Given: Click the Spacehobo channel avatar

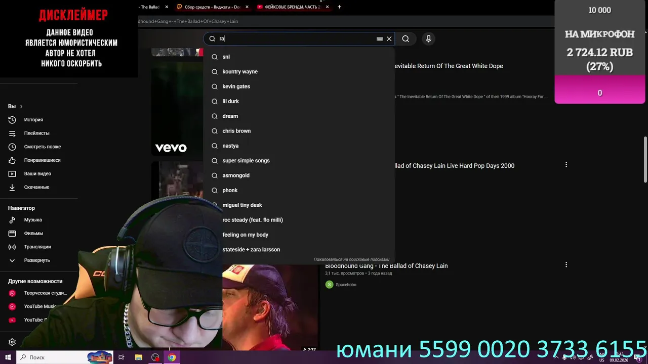Looking at the screenshot, I should click(329, 285).
